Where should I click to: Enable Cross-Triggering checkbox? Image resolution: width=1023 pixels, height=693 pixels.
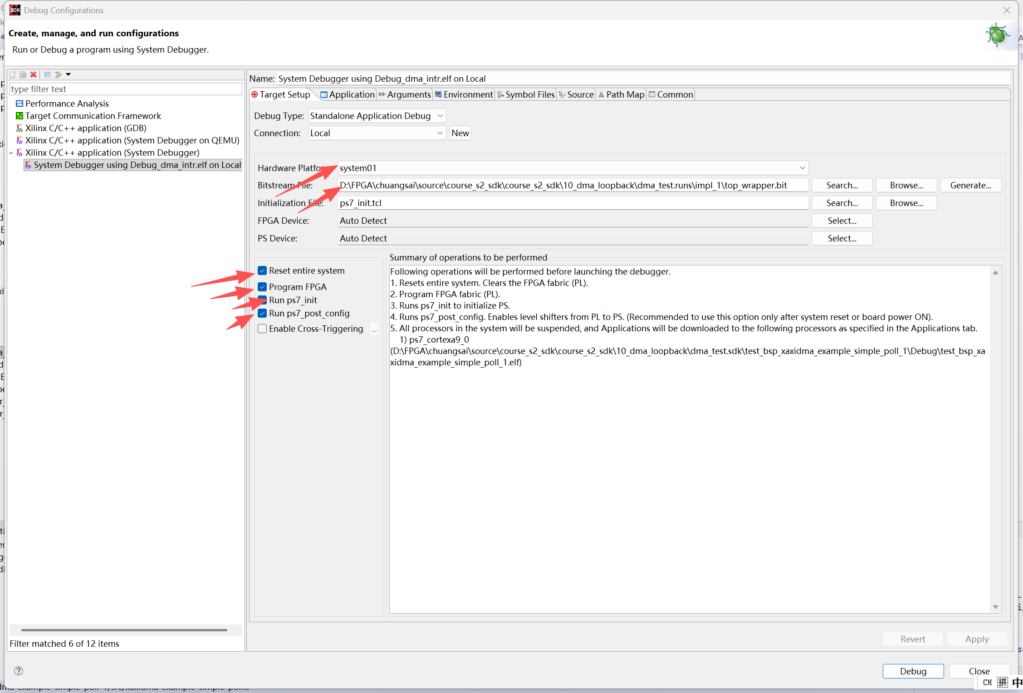tap(262, 329)
